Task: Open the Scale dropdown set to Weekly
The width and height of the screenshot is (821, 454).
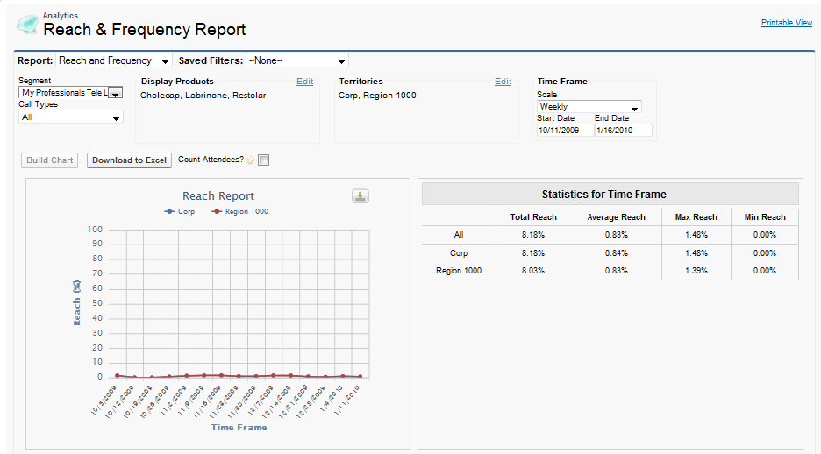Action: click(589, 107)
